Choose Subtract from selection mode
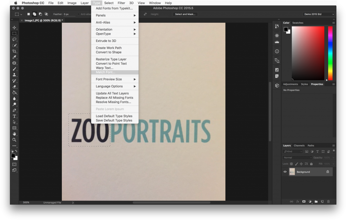346x220 pixels. pos(41,14)
